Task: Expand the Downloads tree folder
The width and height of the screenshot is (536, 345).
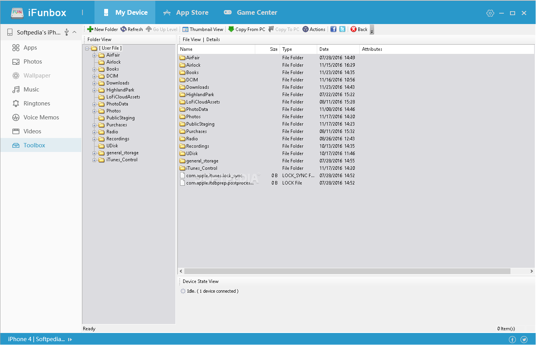Action: click(x=94, y=83)
